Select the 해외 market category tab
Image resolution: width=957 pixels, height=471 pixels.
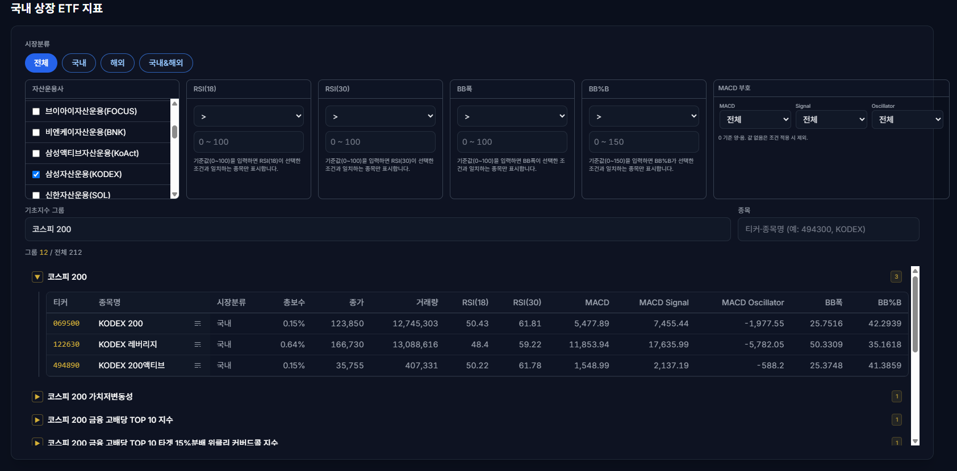tap(118, 63)
